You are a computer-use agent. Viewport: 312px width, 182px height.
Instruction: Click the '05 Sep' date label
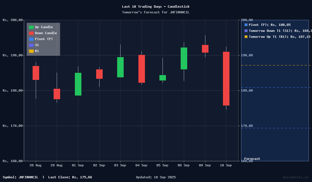[x=162, y=165]
